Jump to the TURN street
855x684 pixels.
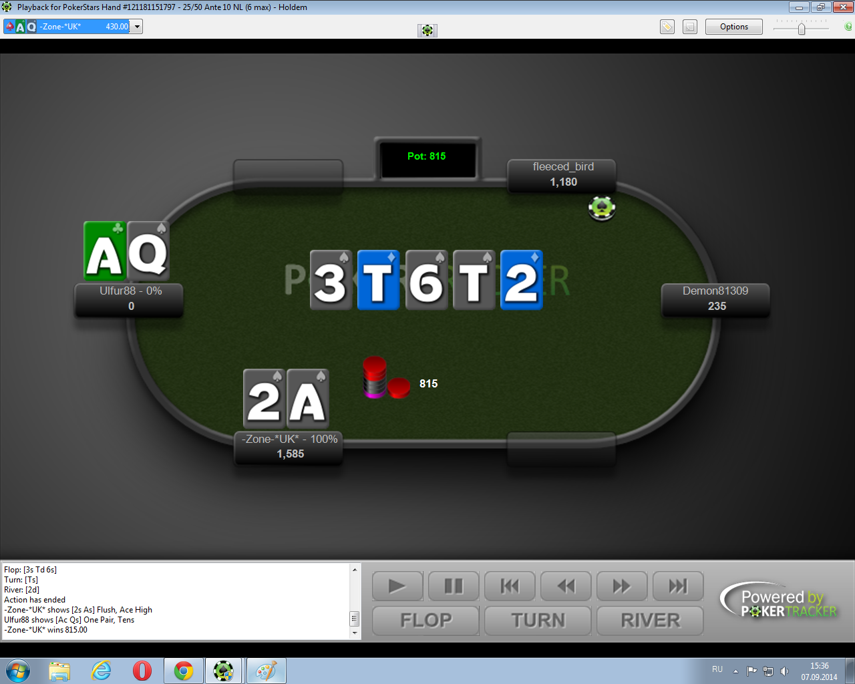pos(538,621)
